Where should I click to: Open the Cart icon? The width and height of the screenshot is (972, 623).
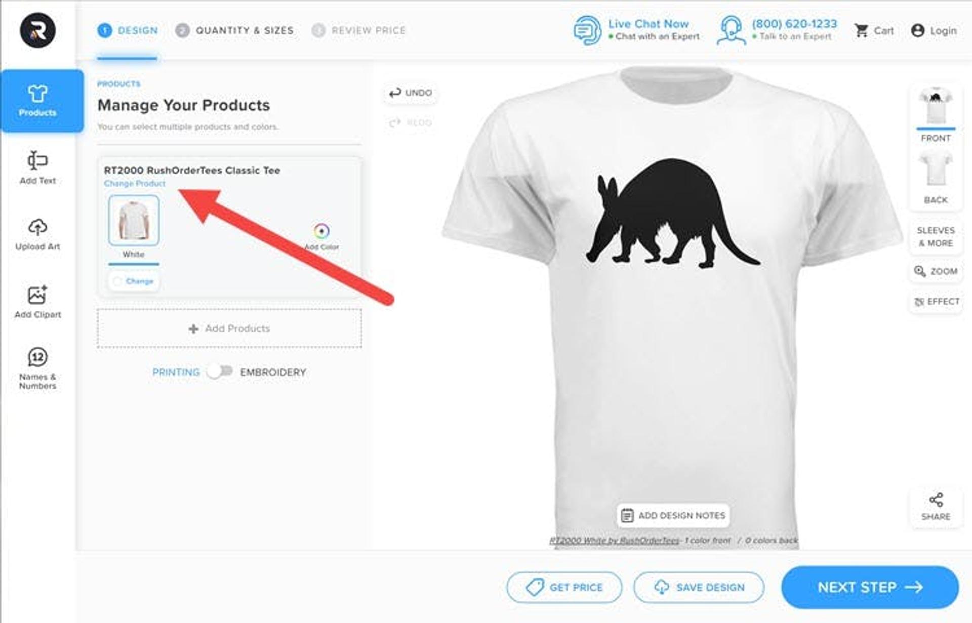pos(861,30)
